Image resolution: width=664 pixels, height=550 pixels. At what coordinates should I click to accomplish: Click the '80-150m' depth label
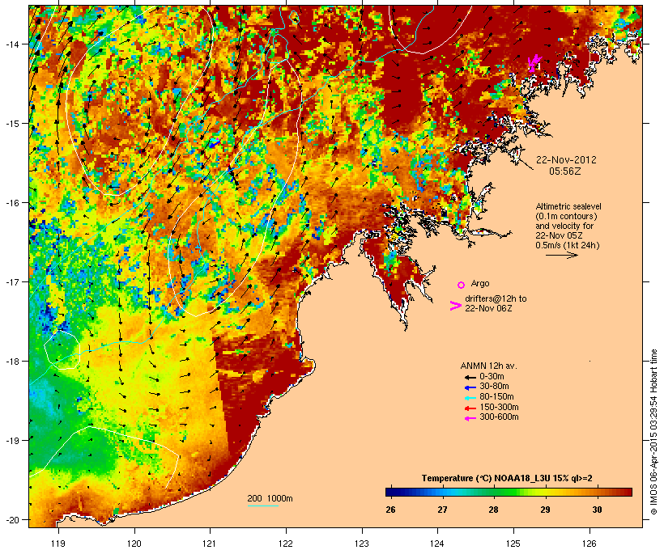[496, 397]
